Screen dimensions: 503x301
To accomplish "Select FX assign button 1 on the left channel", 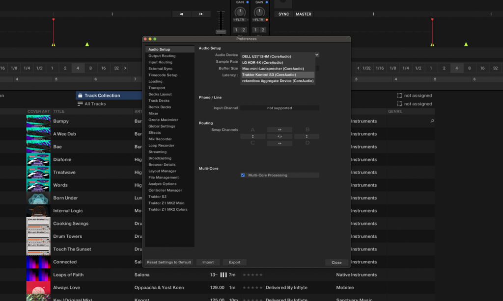I will (x=236, y=30).
